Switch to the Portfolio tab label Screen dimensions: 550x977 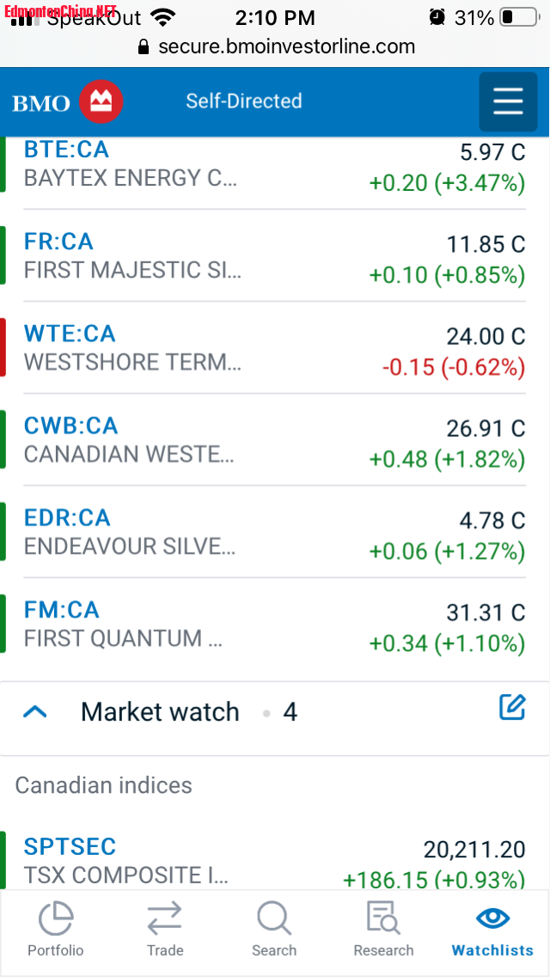(x=56, y=951)
